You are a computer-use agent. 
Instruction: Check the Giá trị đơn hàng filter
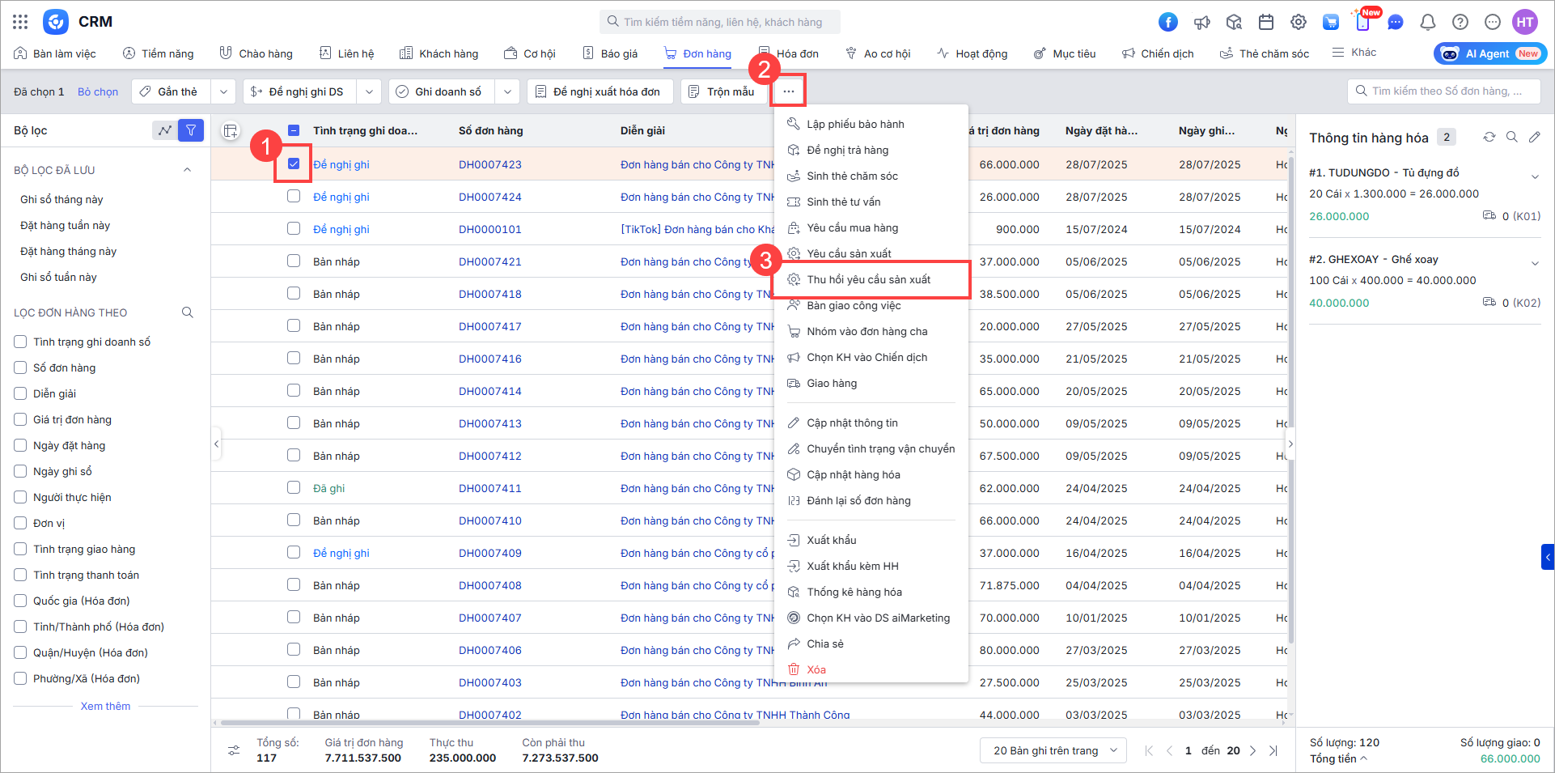tap(20, 419)
